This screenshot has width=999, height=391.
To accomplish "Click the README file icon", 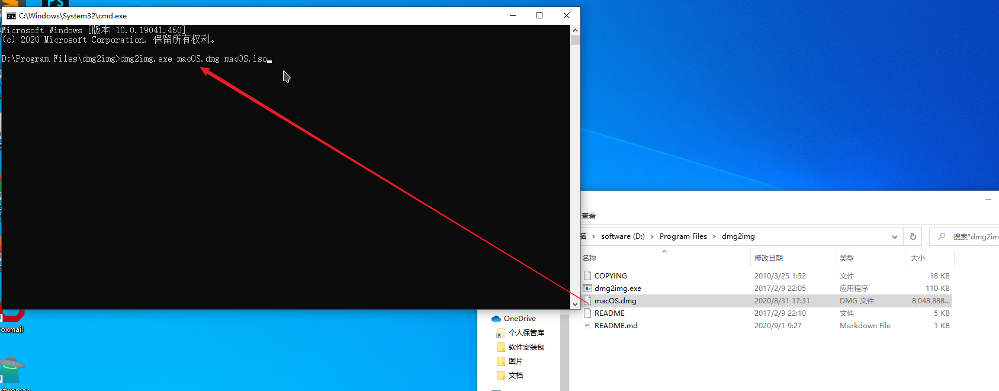I will (x=587, y=313).
